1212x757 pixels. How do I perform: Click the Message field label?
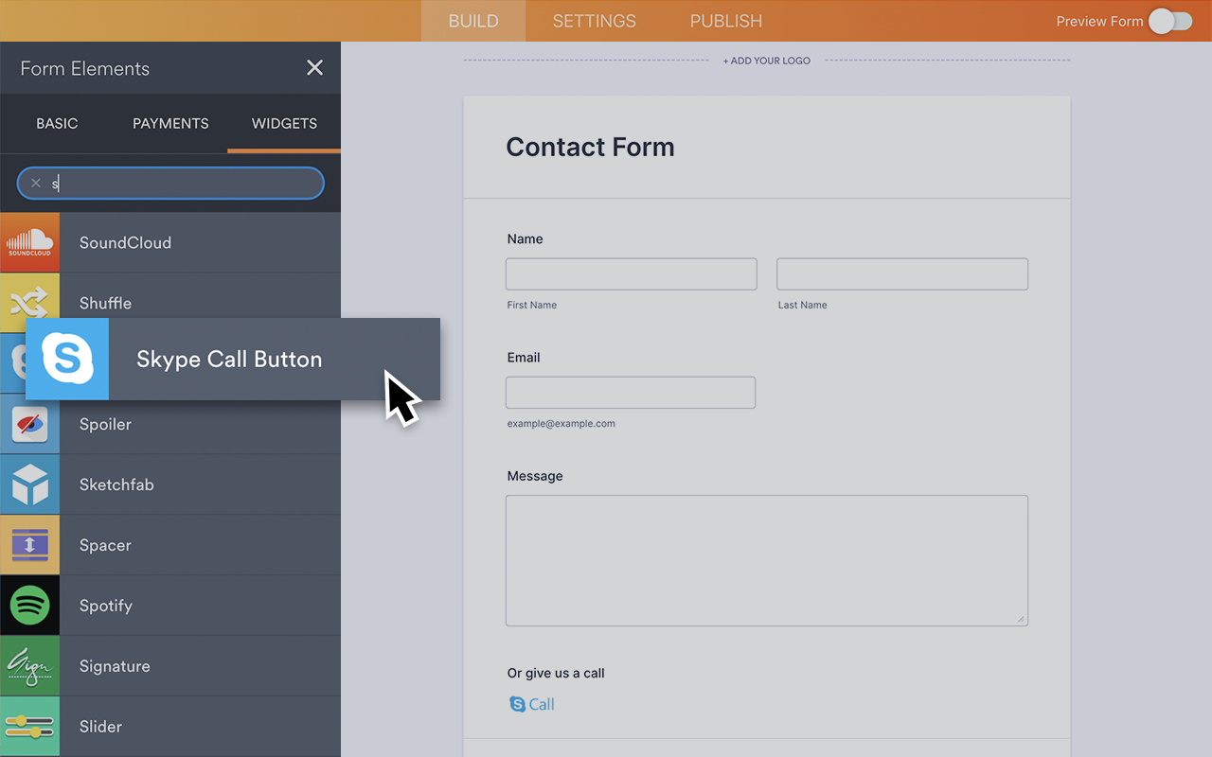pos(535,476)
